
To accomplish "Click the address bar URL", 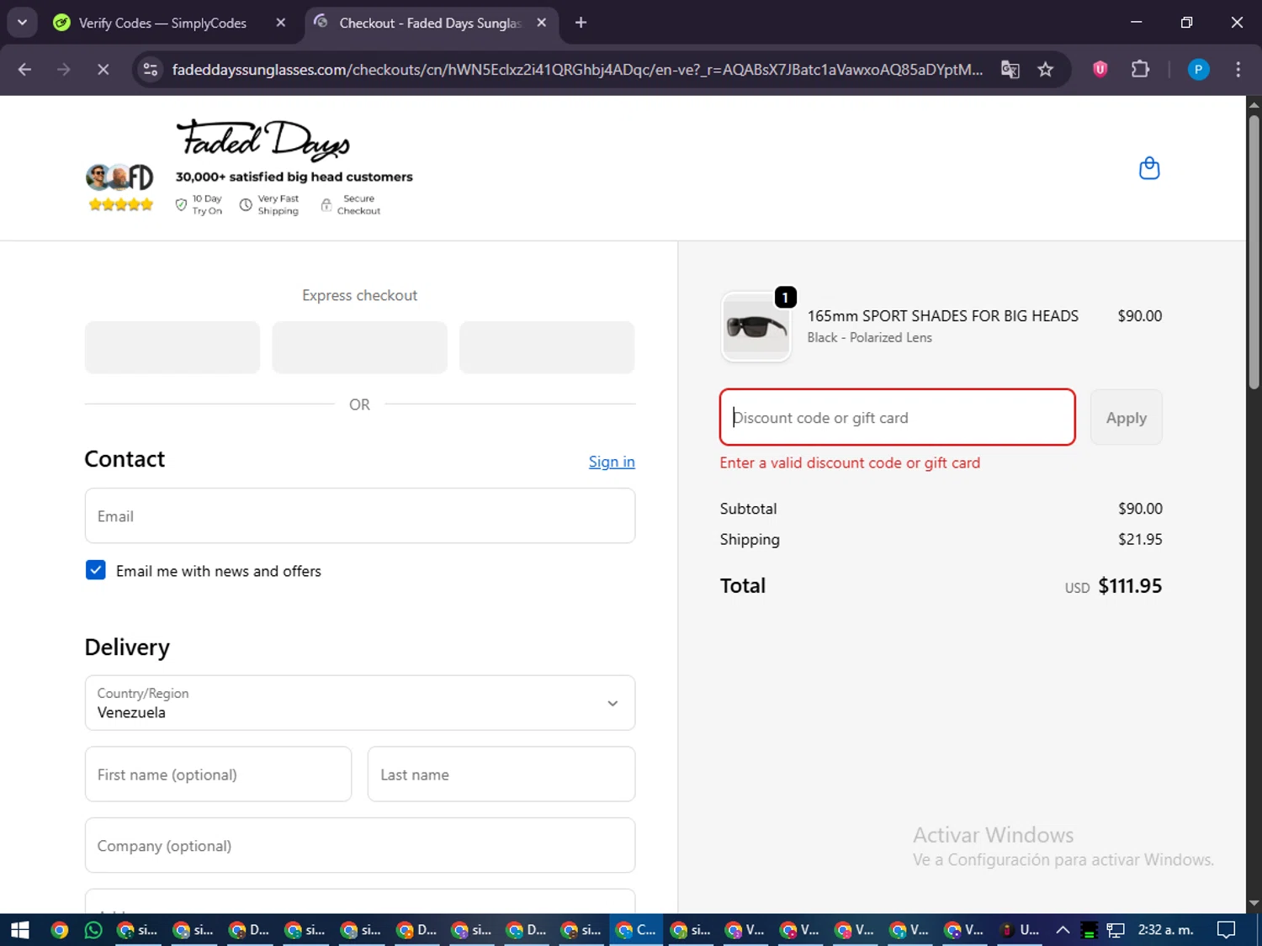I will [x=577, y=70].
